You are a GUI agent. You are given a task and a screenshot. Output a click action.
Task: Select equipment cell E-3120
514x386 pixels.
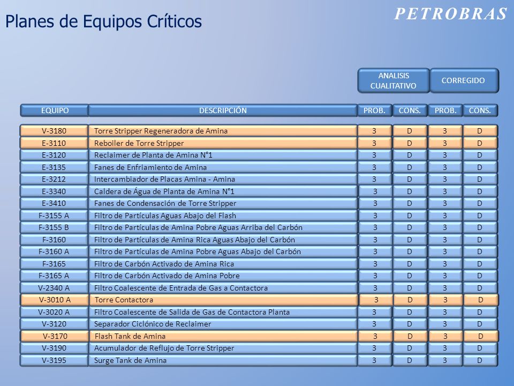(54, 155)
